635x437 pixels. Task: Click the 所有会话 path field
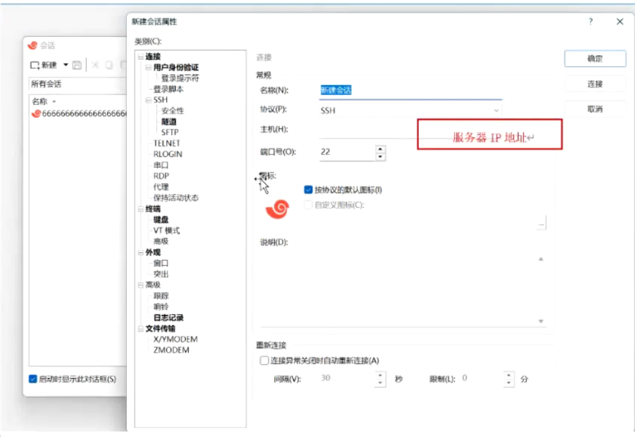[x=78, y=83]
